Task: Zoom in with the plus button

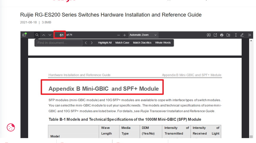Action: (125, 35)
